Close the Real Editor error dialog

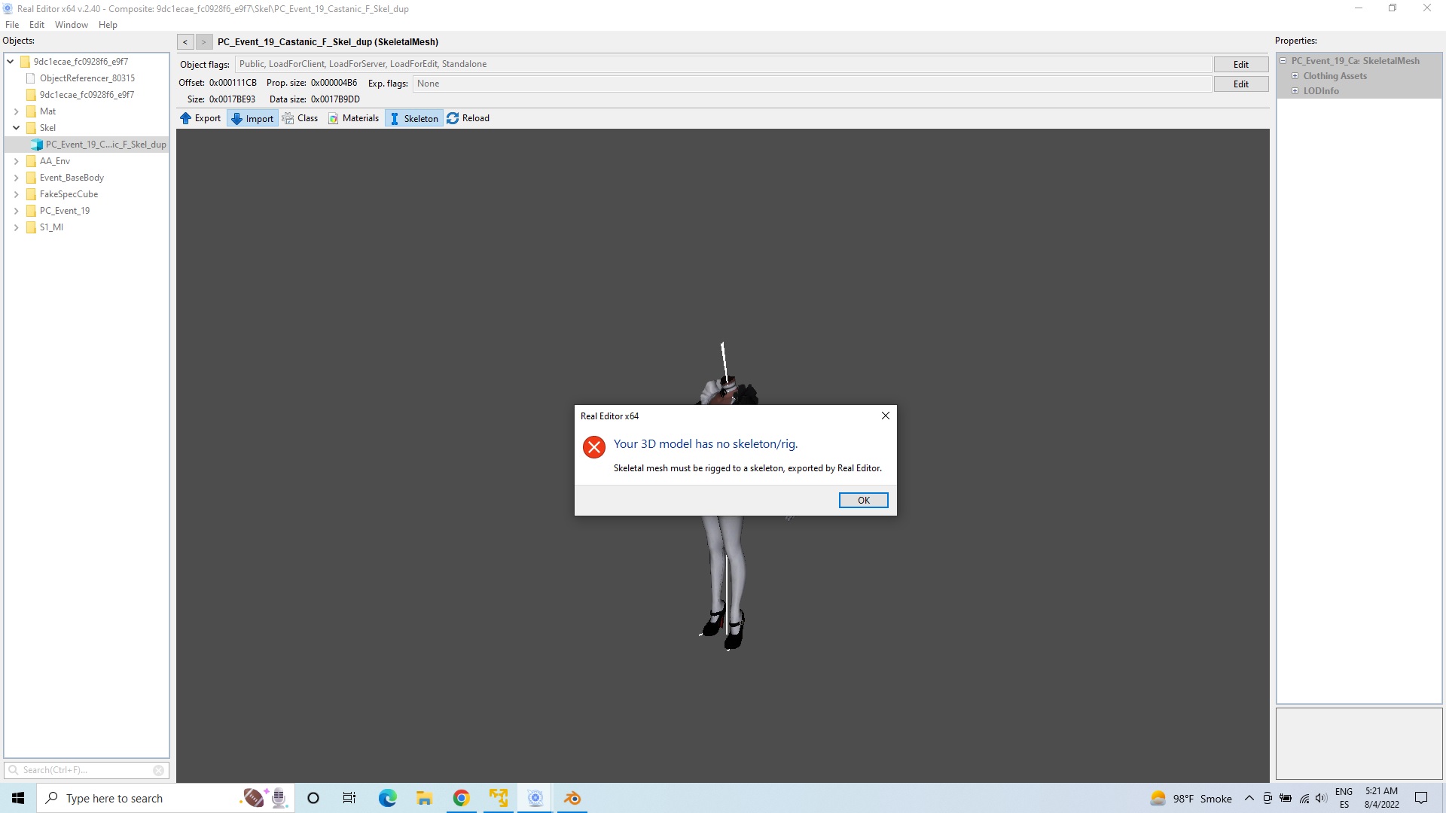(x=886, y=416)
